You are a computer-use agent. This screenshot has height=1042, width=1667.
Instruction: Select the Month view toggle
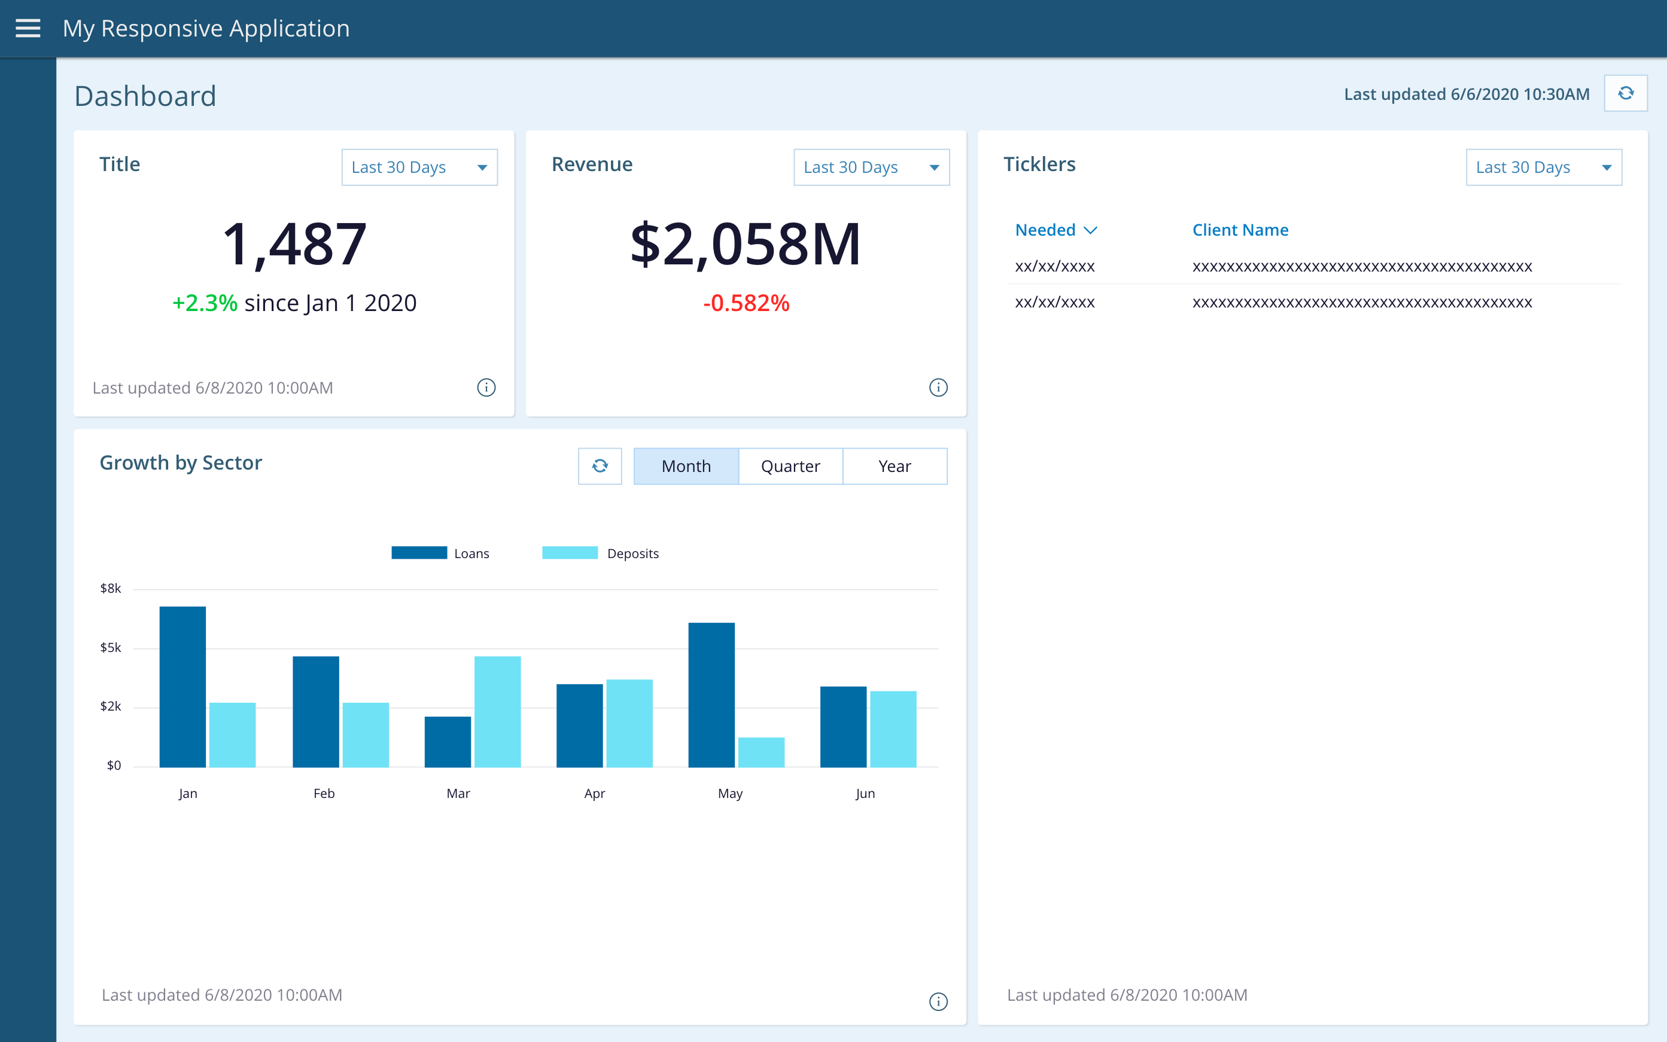(686, 467)
